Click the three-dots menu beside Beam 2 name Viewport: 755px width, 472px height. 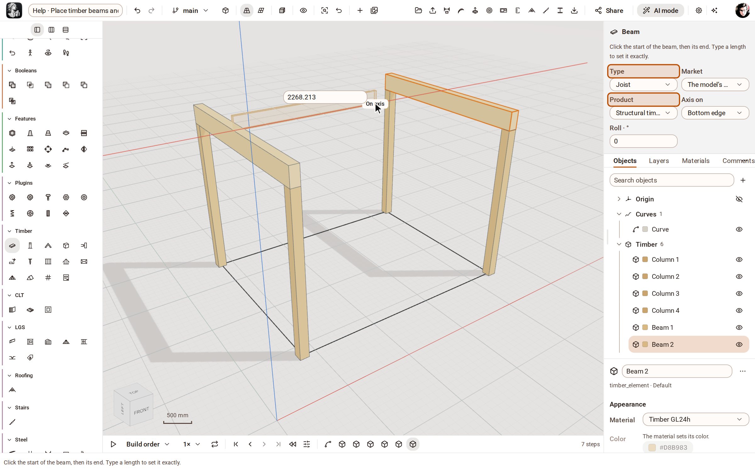(x=743, y=371)
